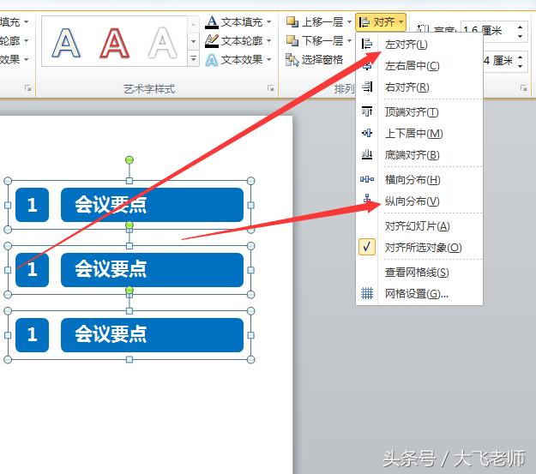The image size is (536, 474).
Task: Expand the WordArt styles gallery More arrow
Action: point(194,58)
